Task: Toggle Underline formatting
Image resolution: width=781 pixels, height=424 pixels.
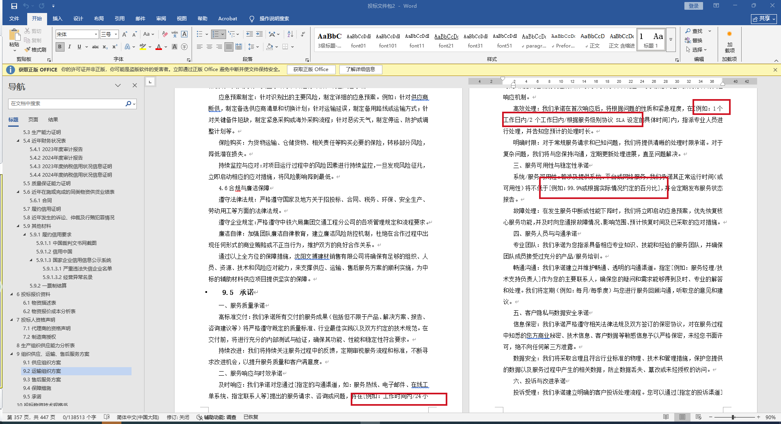Action: click(x=79, y=47)
